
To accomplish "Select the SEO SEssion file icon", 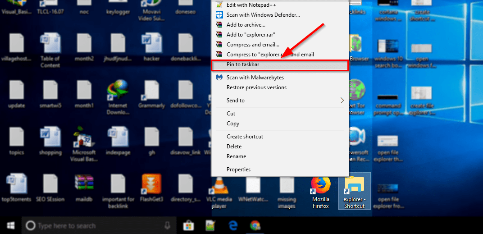I will [50, 188].
